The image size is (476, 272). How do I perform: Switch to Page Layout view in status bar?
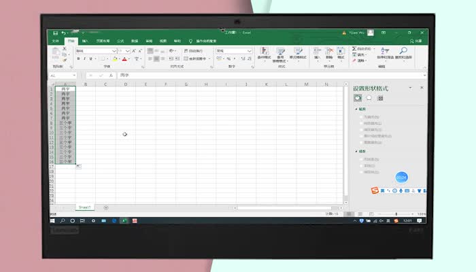coord(360,214)
